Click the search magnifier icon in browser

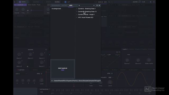[x=79, y=5]
